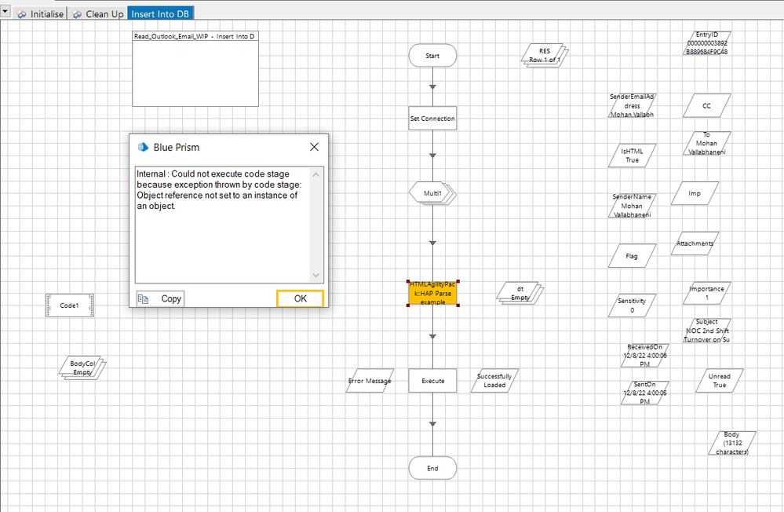The image size is (784, 512).
Task: Select the To data item
Action: [x=706, y=143]
